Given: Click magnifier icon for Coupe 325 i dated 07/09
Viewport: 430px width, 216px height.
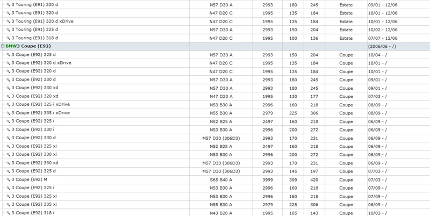Looking at the screenshot, I should [8, 188].
